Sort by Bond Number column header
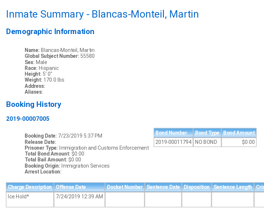The image size is (264, 213). [173, 133]
